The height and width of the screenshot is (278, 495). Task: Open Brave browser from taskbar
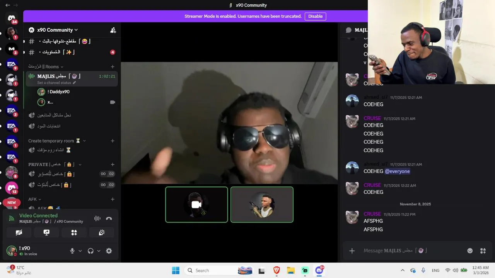tap(277, 270)
